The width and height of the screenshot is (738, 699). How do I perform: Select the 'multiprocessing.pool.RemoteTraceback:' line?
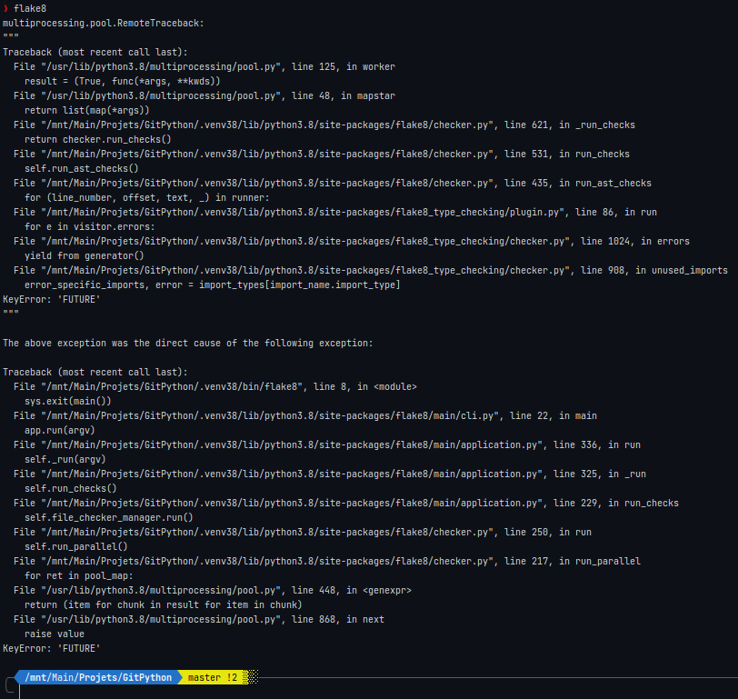pos(104,23)
